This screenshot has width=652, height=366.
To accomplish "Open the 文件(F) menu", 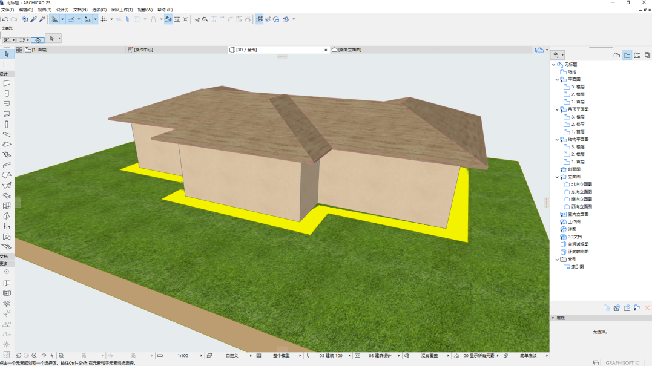I will pos(7,10).
